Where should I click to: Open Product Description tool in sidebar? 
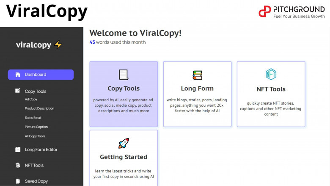(39, 108)
